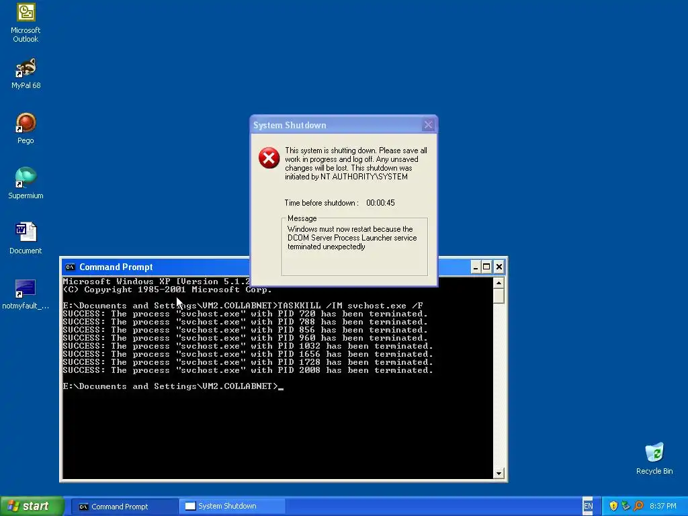Click the line with PID 788 terminated

(245, 322)
